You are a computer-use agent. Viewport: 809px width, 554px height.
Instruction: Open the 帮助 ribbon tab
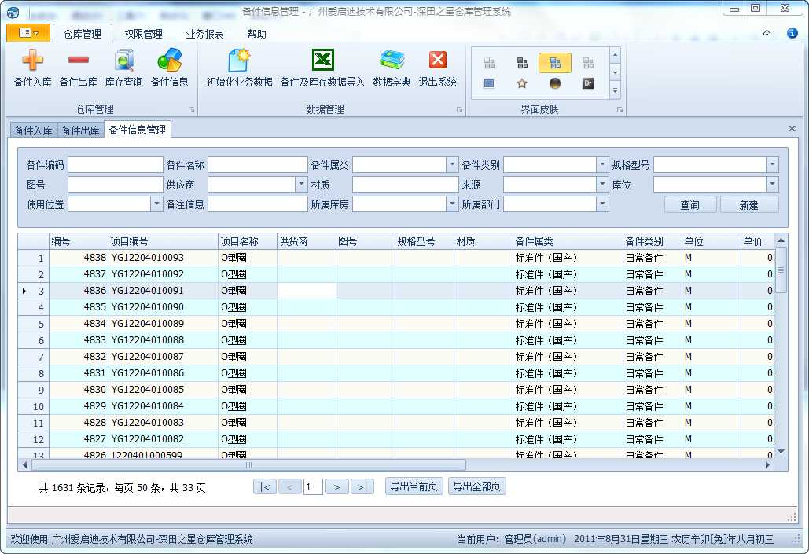(256, 34)
